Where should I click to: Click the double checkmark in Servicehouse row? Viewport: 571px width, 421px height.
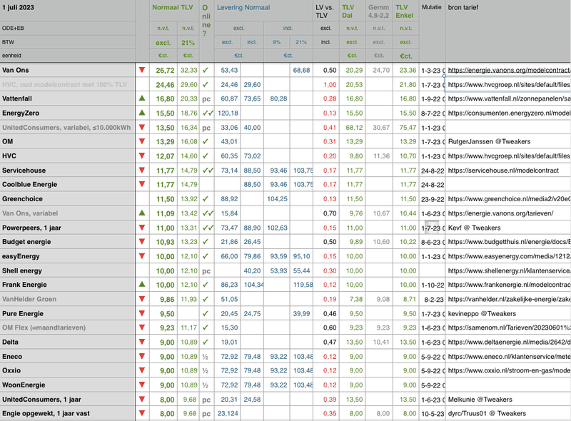(208, 170)
